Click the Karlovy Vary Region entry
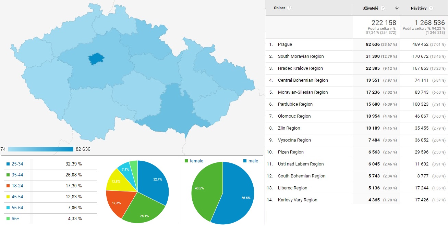The height and width of the screenshot is (226, 448). coord(298,200)
